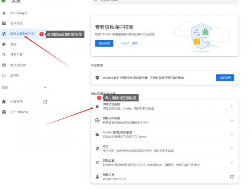The width and height of the screenshot is (252, 189).
Task: Expand the 清除浏览数据 row arrow
Action: tap(232, 106)
